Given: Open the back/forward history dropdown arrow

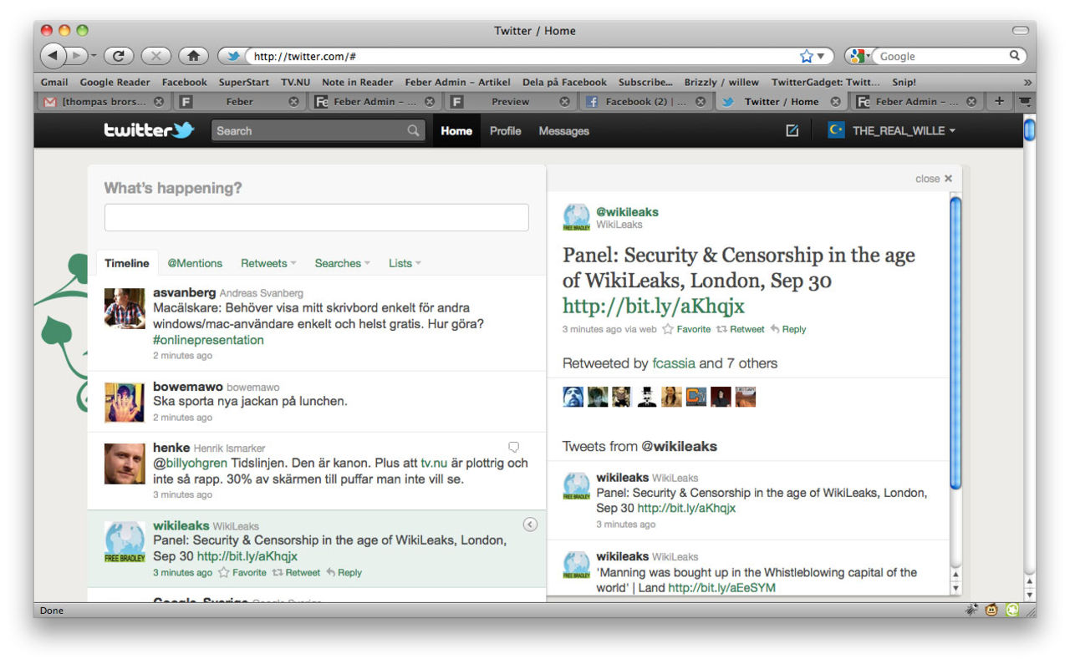Looking at the screenshot, I should point(93,56).
